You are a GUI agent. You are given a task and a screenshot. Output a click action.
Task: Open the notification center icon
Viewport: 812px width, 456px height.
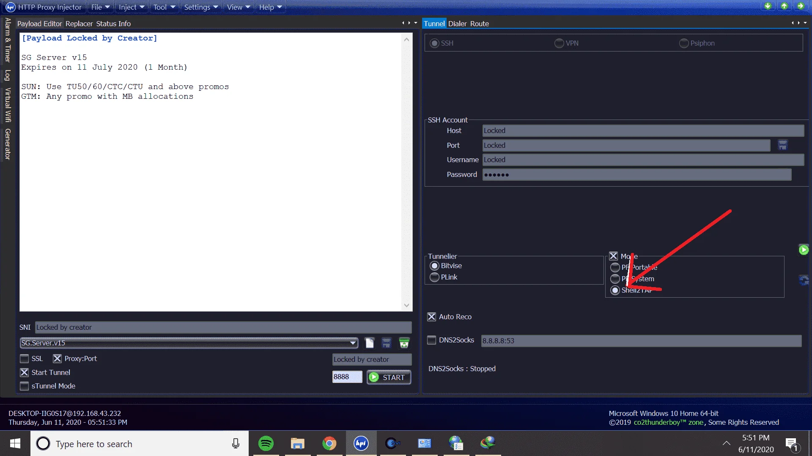click(x=792, y=444)
